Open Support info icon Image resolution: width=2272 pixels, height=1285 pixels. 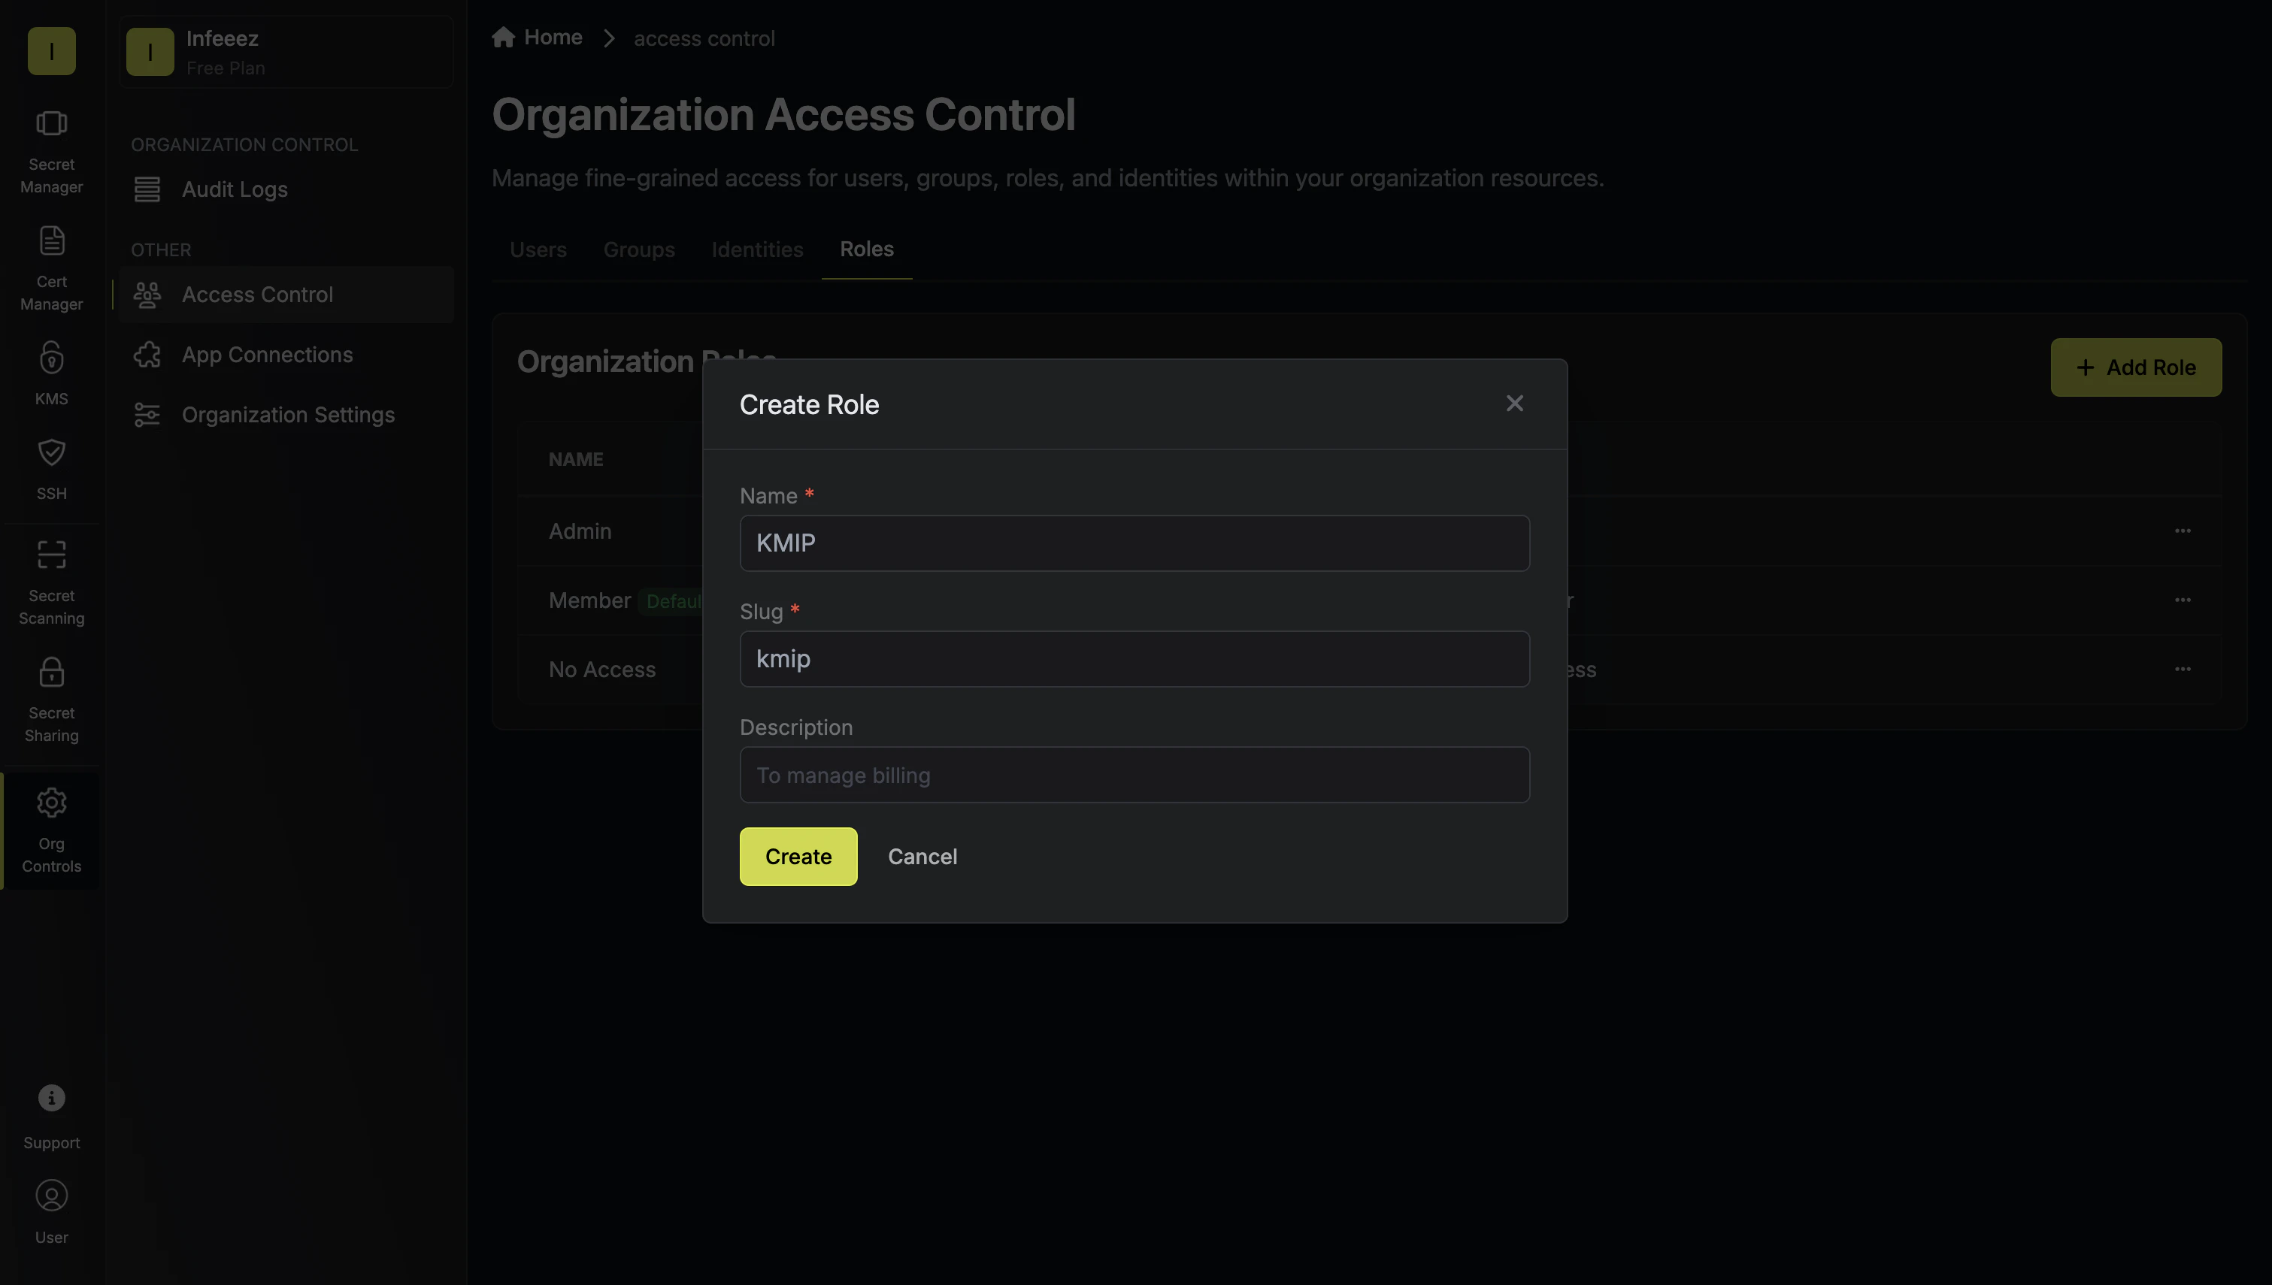pos(51,1098)
